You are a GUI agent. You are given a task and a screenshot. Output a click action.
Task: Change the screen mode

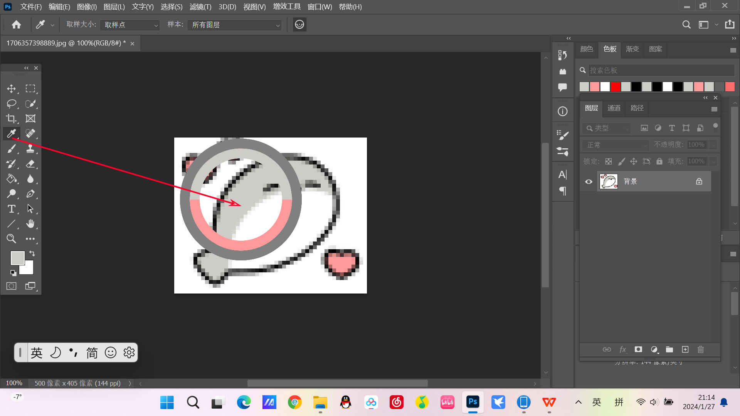click(30, 286)
